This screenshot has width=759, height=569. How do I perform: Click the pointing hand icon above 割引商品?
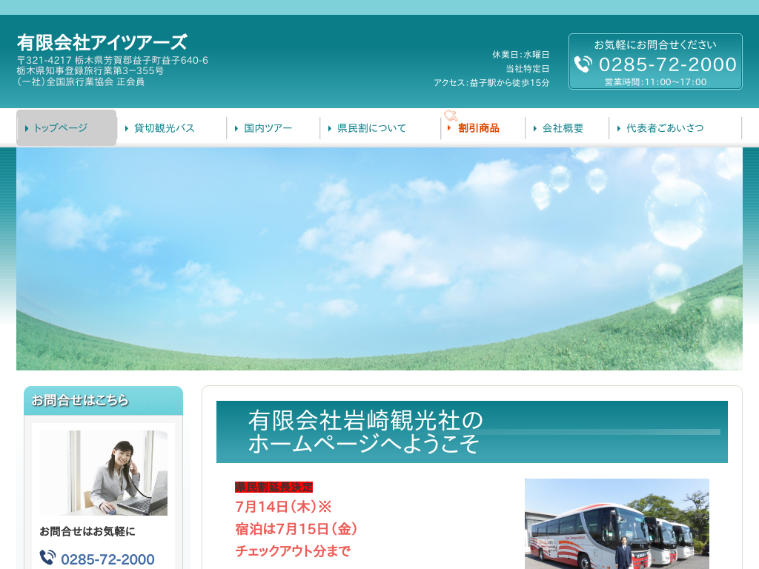[451, 115]
